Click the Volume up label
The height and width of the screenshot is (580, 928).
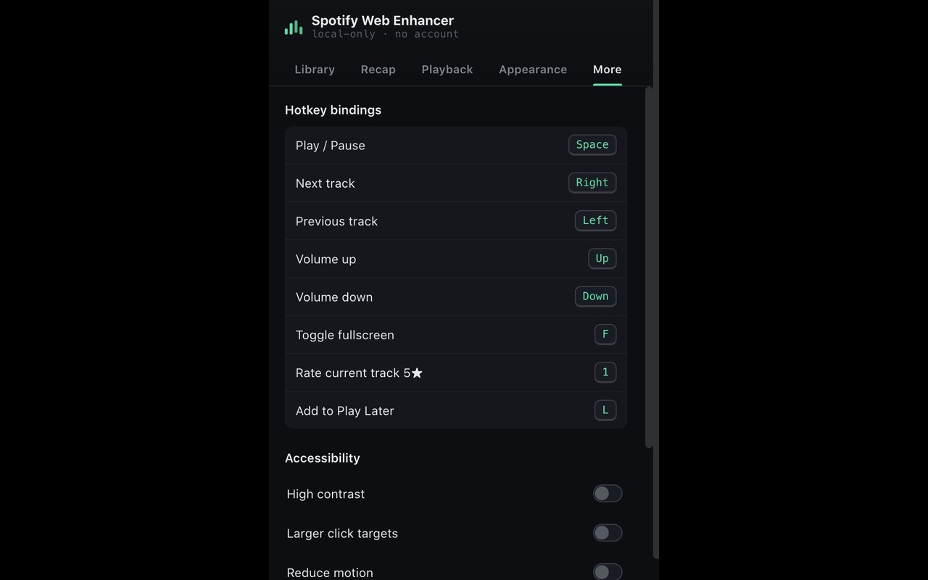(326, 260)
